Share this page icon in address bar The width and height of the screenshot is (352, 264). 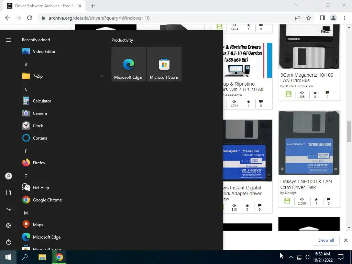298,18
